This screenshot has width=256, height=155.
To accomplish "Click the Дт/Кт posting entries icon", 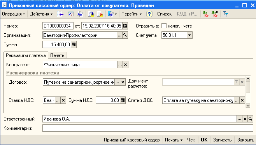I will pos(206,14).
